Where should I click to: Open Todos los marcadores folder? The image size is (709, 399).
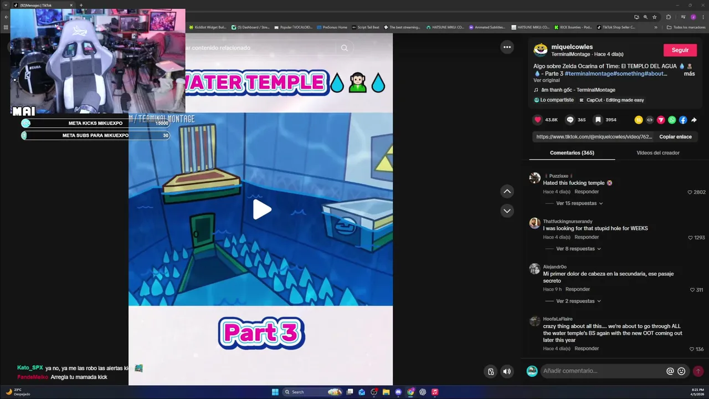point(686,27)
